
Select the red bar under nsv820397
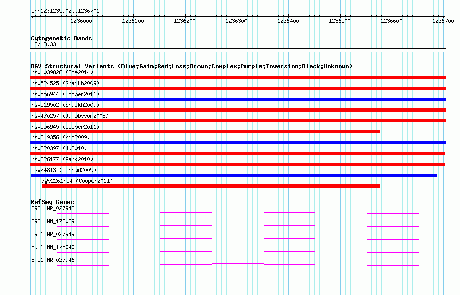238,153
